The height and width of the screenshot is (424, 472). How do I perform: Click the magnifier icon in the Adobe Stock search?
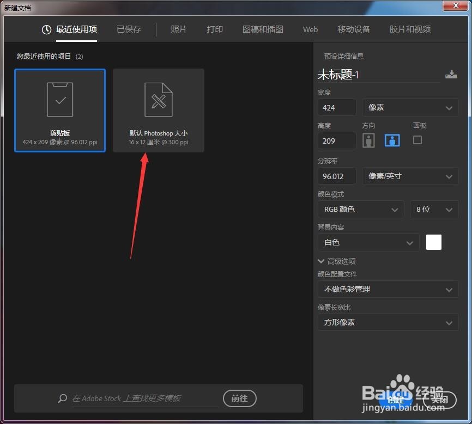[62, 398]
